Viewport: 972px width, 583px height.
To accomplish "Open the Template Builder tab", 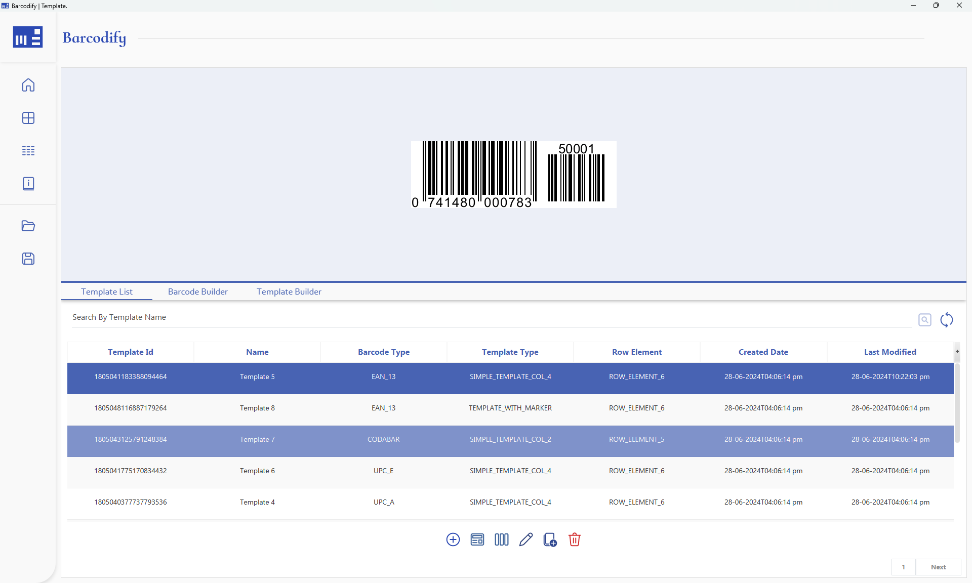I will coord(289,291).
